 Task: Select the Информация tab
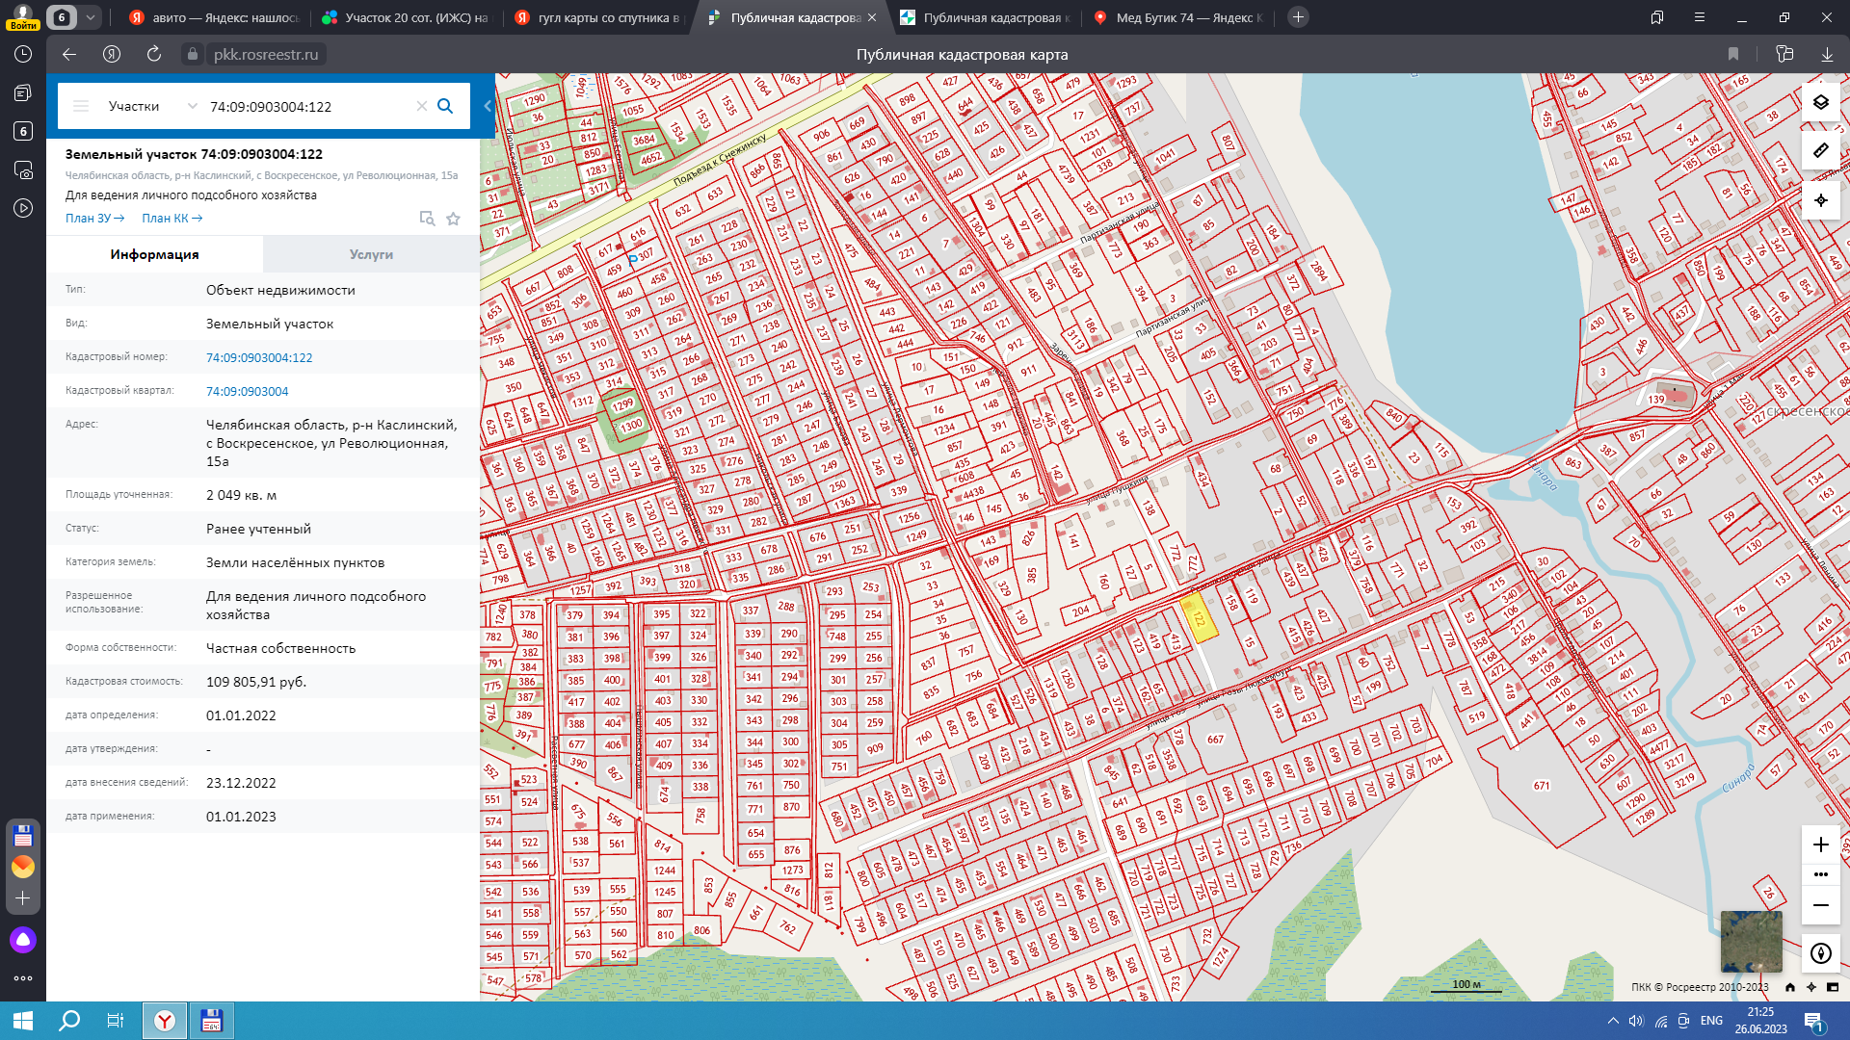[154, 254]
